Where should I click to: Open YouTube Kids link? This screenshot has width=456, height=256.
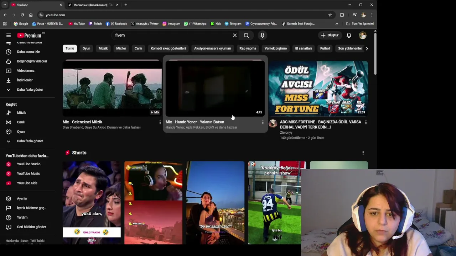(x=28, y=183)
